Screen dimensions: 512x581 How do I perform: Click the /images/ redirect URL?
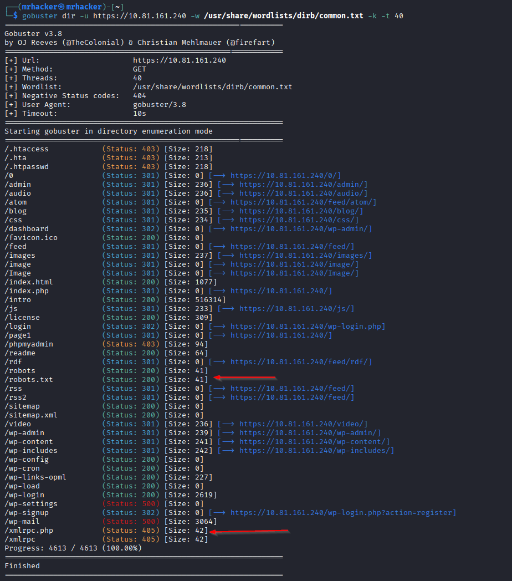(x=305, y=256)
